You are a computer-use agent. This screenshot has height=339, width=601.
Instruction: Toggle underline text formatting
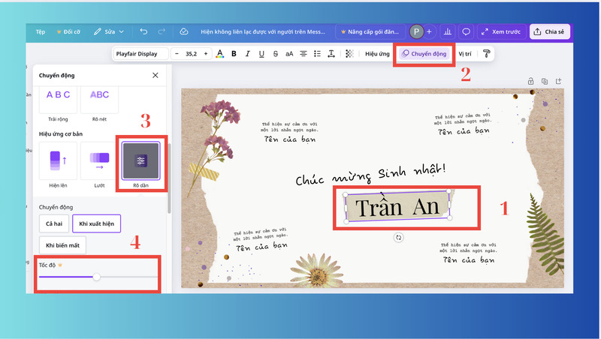pyautogui.click(x=261, y=54)
